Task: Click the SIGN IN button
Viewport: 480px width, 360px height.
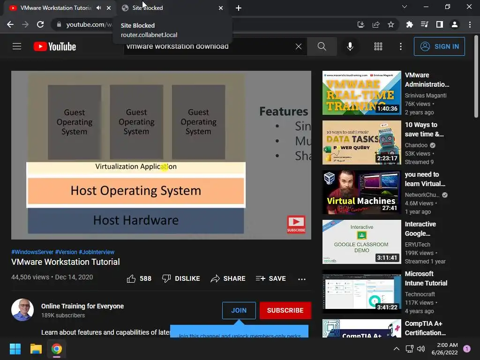Action: [439, 46]
